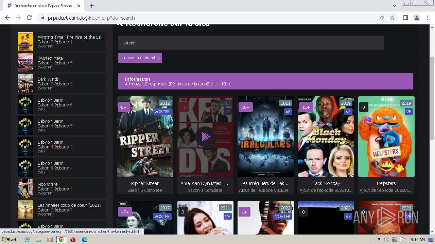Click the 'Lancer la recherche' button

coord(140,58)
